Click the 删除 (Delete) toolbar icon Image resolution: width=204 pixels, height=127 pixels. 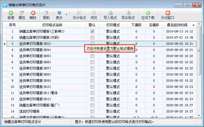click(x=33, y=13)
